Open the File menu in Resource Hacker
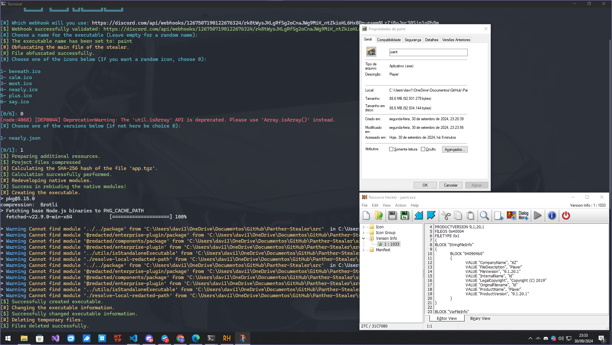Viewport: 612px width, 345px height. (365, 205)
